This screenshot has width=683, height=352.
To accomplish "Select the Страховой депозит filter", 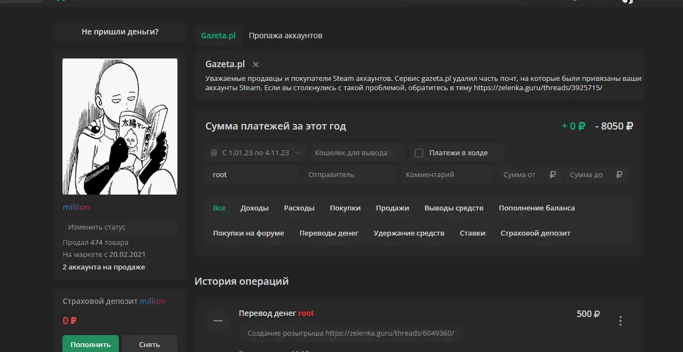I will click(536, 233).
